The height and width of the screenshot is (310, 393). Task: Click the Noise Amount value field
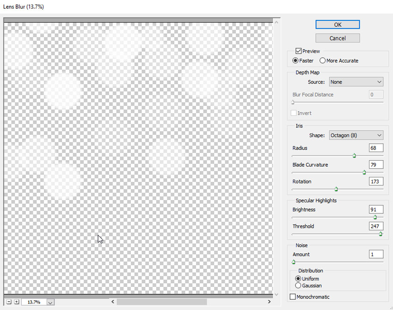[376, 254]
